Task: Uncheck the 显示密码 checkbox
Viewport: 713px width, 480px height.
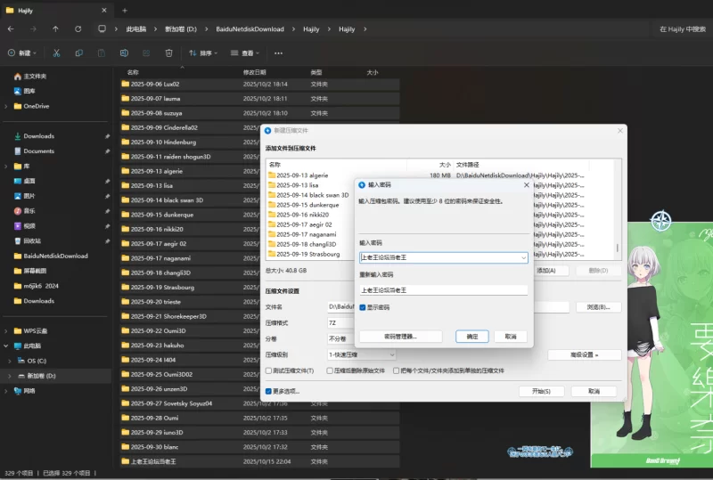Action: pos(363,306)
